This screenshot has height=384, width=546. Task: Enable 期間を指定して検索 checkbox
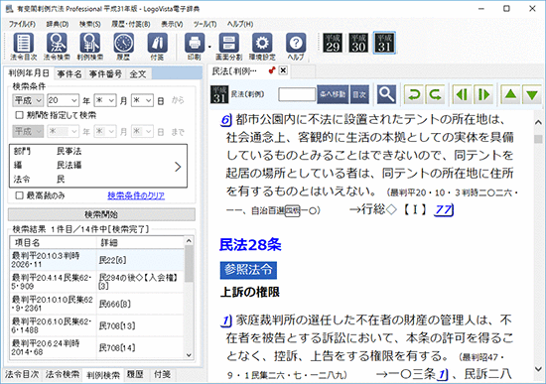(x=20, y=115)
